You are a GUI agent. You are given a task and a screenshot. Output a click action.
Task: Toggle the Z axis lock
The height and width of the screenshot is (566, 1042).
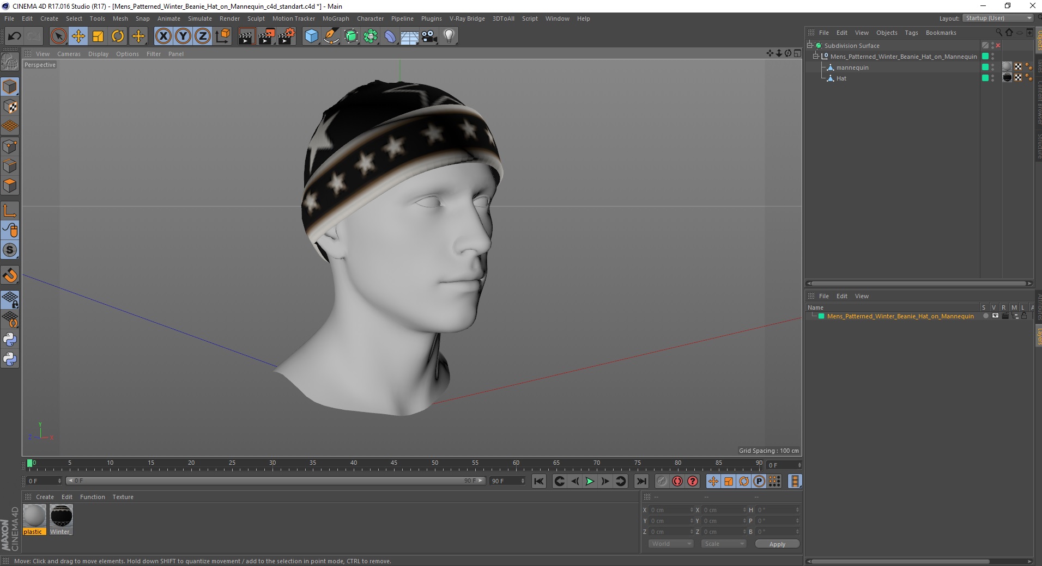coord(203,36)
